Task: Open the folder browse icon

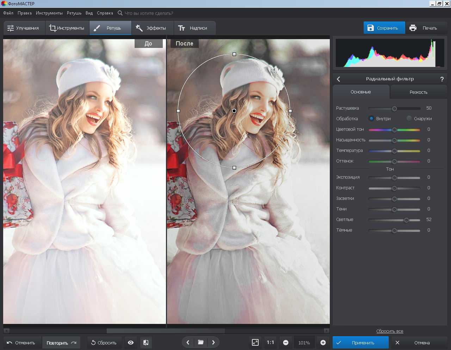Action: 200,342
